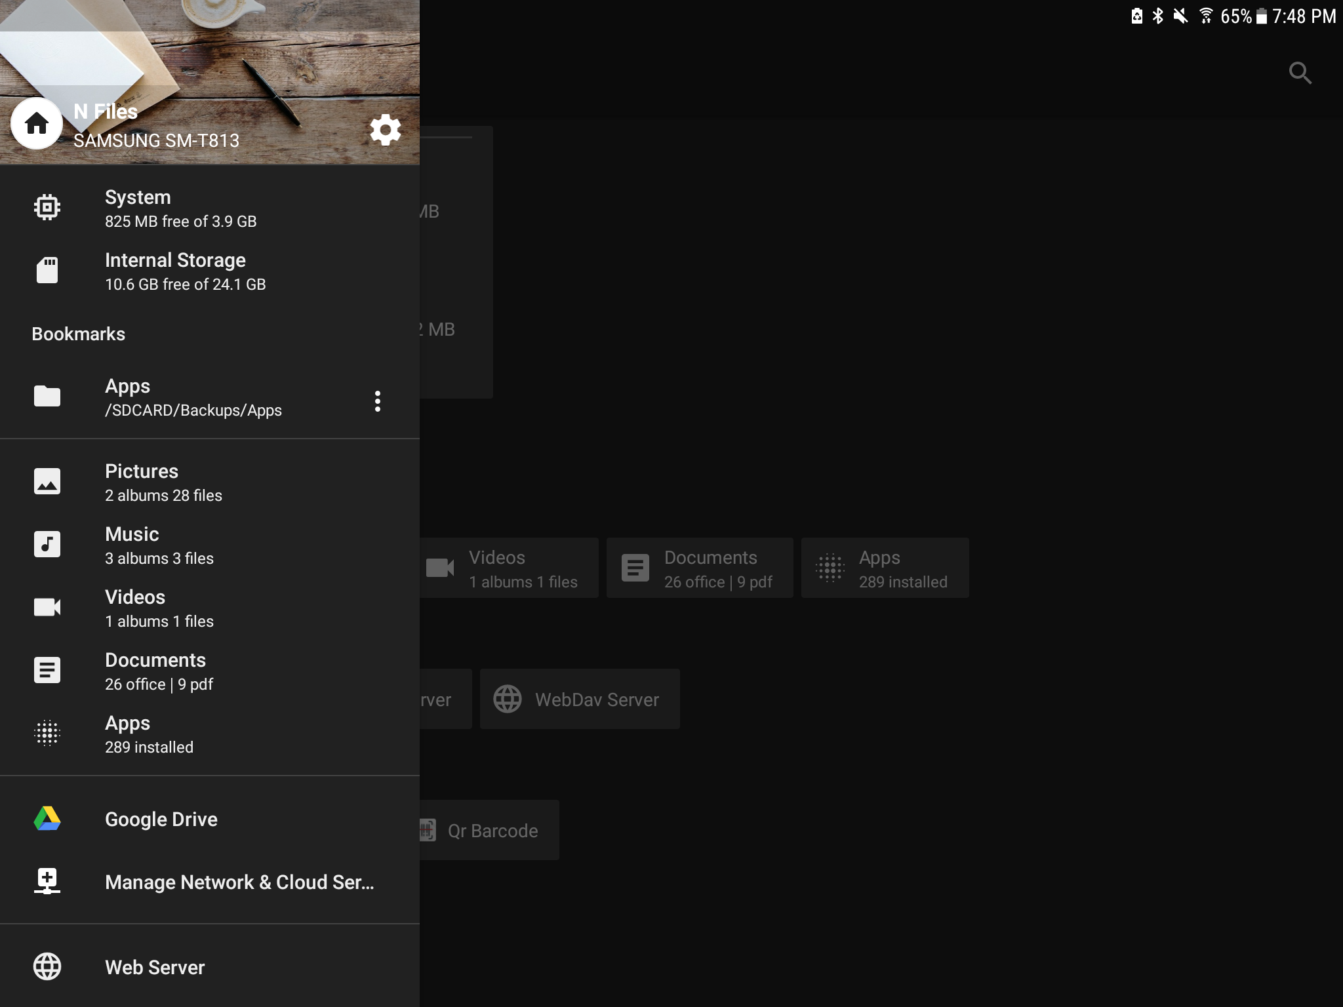
Task: Tap the home icon in drawer header
Action: [37, 123]
